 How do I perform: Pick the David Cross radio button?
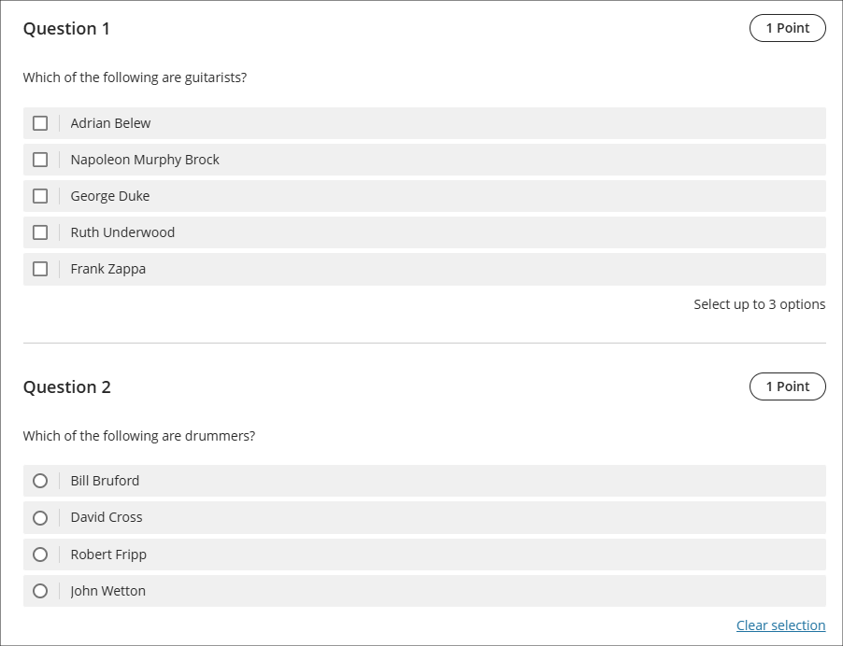(40, 517)
